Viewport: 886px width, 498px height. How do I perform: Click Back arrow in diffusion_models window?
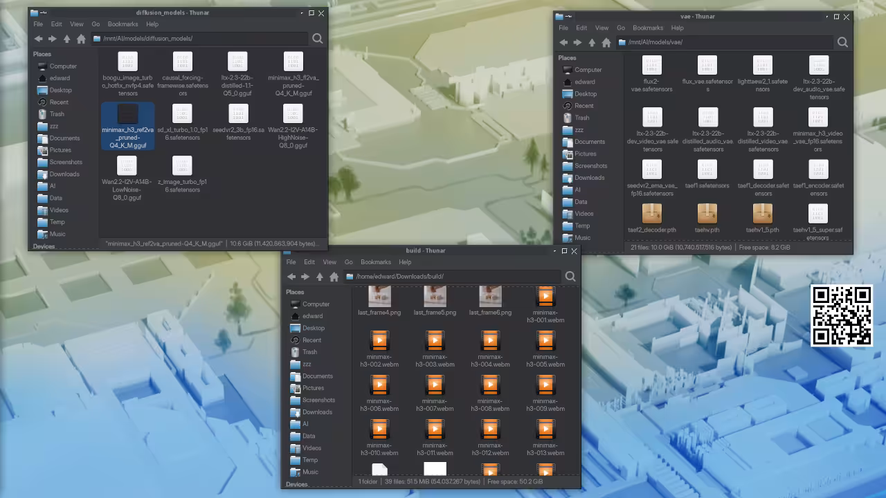38,39
